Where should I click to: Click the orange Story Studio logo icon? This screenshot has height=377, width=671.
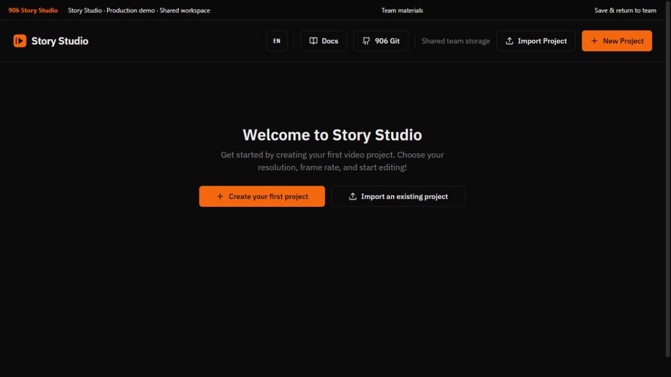pos(20,41)
